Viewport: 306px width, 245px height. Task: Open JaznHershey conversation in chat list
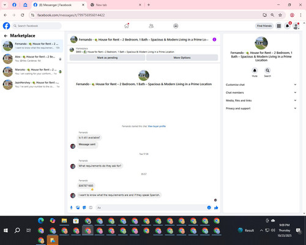32,85
